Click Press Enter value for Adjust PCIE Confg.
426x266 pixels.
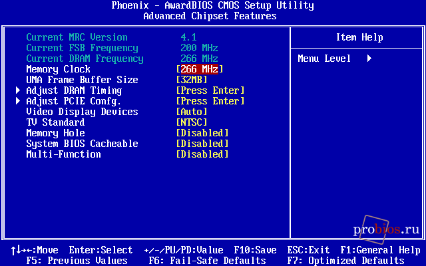[x=210, y=101]
